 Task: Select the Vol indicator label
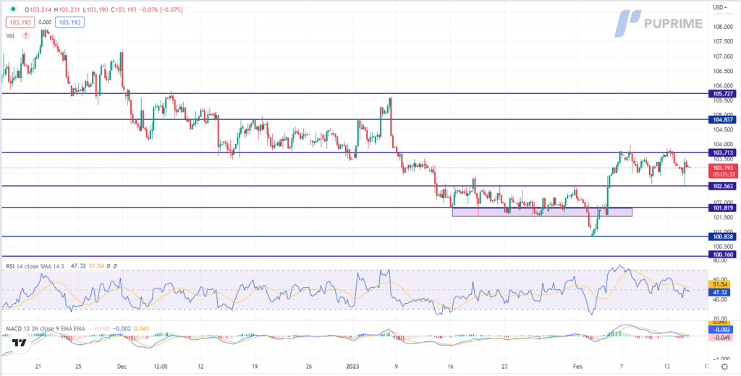(x=10, y=35)
